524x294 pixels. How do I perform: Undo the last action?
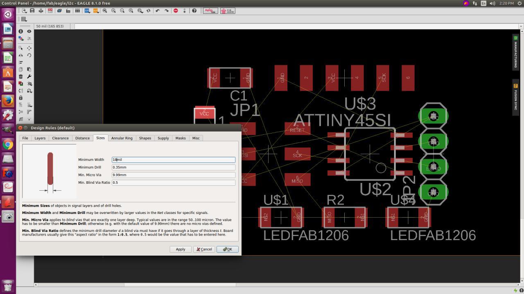[x=158, y=11]
